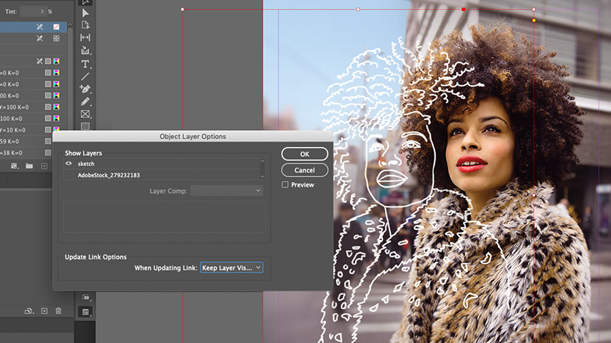Viewport: 611px width, 343px height.
Task: Click OK in Object Layer Options
Action: coord(305,154)
